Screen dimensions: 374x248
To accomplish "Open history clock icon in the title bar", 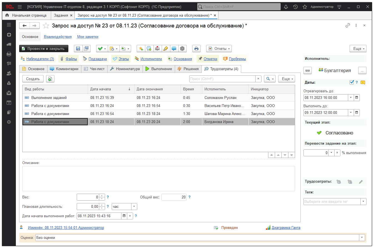I will 295,7.
